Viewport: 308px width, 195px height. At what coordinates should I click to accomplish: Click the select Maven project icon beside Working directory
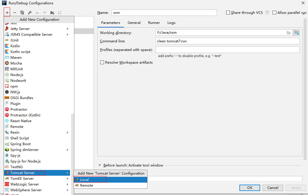click(x=296, y=33)
